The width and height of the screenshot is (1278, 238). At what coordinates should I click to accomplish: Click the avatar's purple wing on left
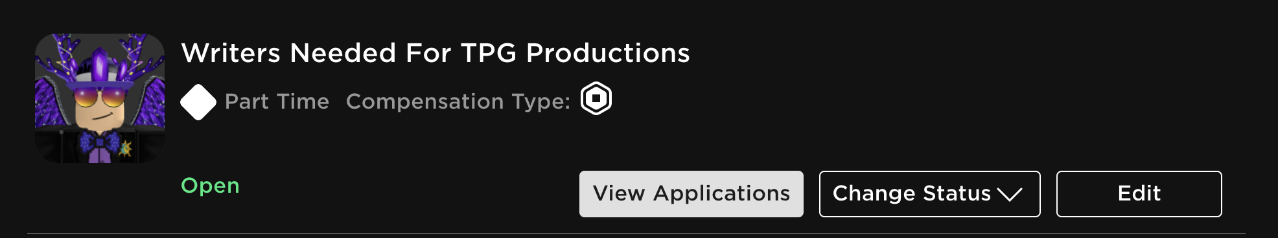[x=51, y=103]
